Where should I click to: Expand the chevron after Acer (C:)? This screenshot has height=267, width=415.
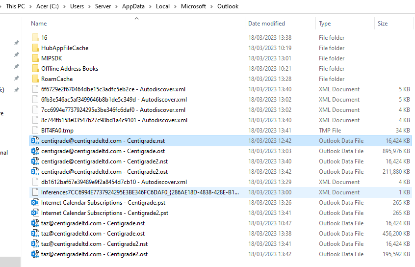pyautogui.click(x=64, y=6)
